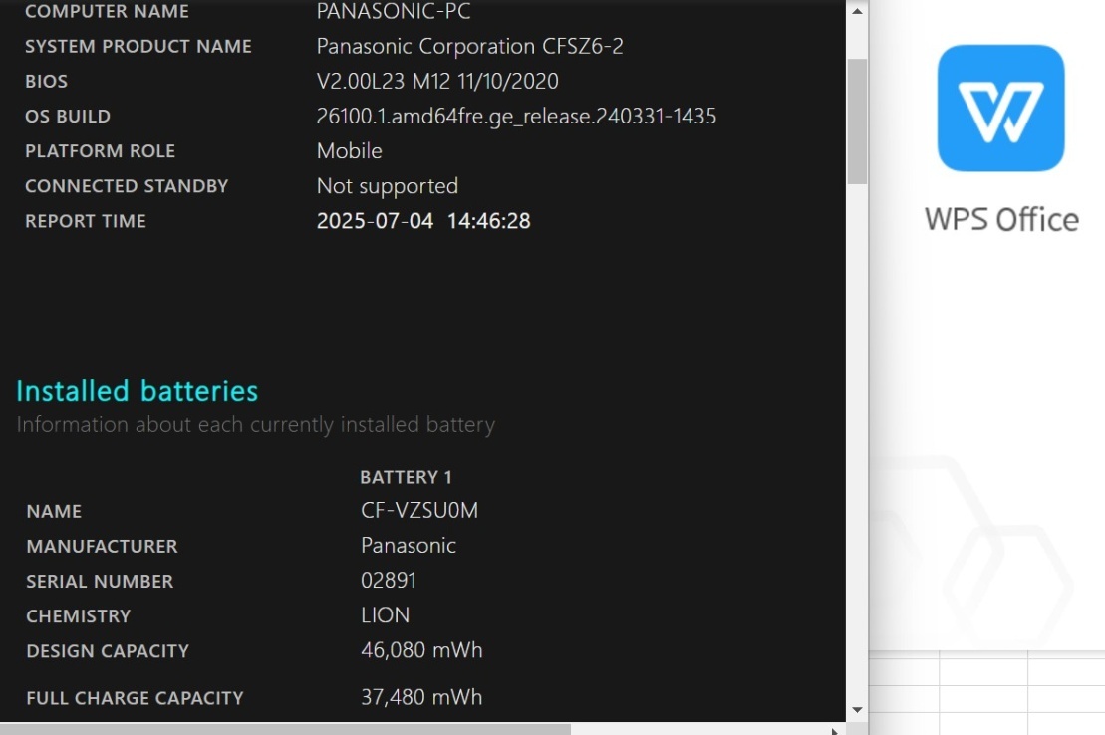Click BIOS value "V2.00L23 M12 11/10/2020"
Viewport: 1105px width, 735px height.
[x=437, y=81]
